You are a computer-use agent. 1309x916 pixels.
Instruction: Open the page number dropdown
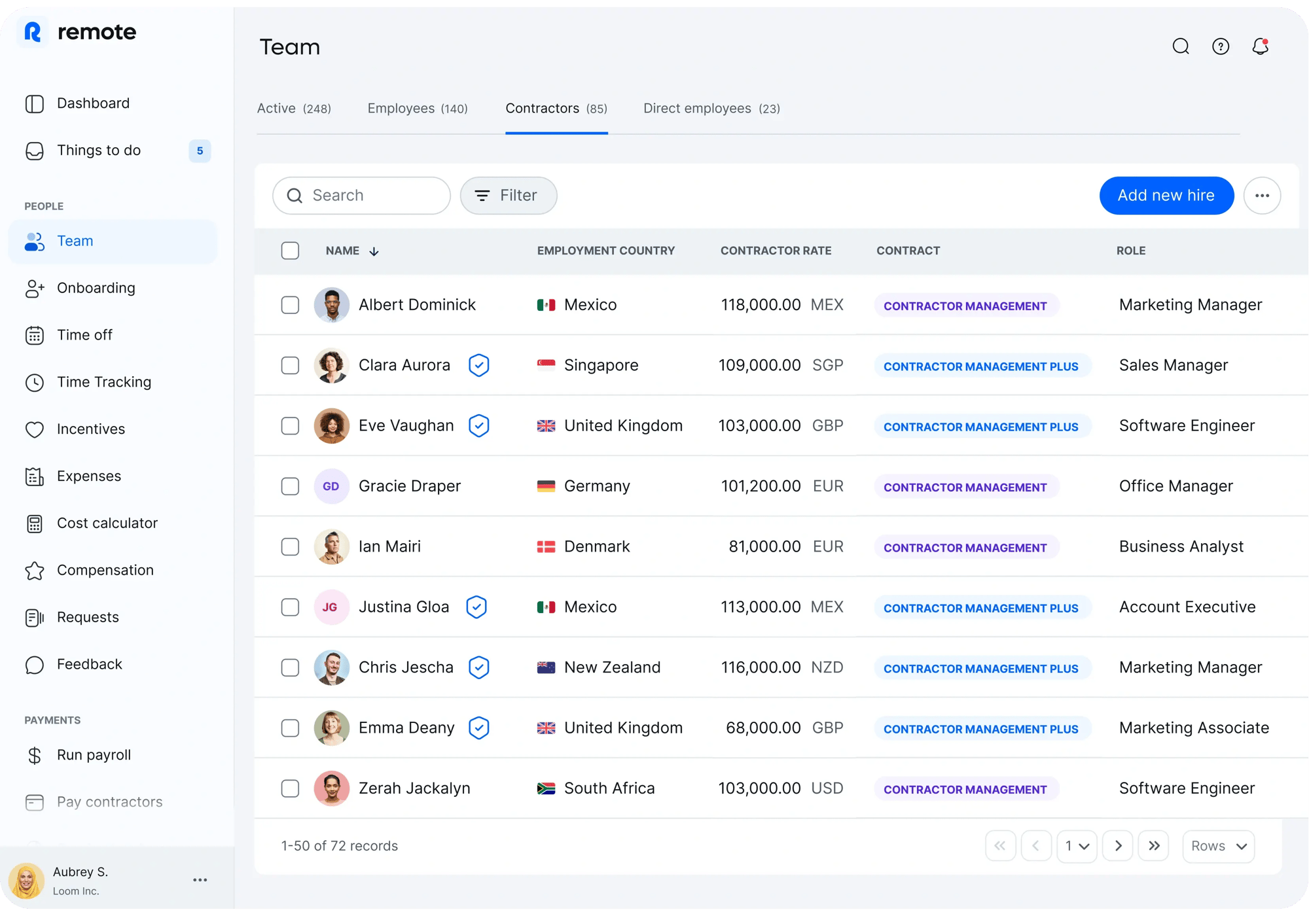[x=1076, y=846]
